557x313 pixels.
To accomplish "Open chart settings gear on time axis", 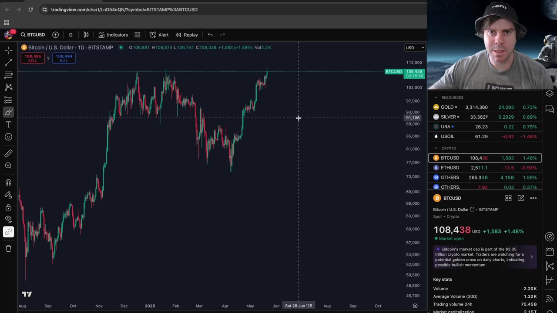I will click(415, 306).
